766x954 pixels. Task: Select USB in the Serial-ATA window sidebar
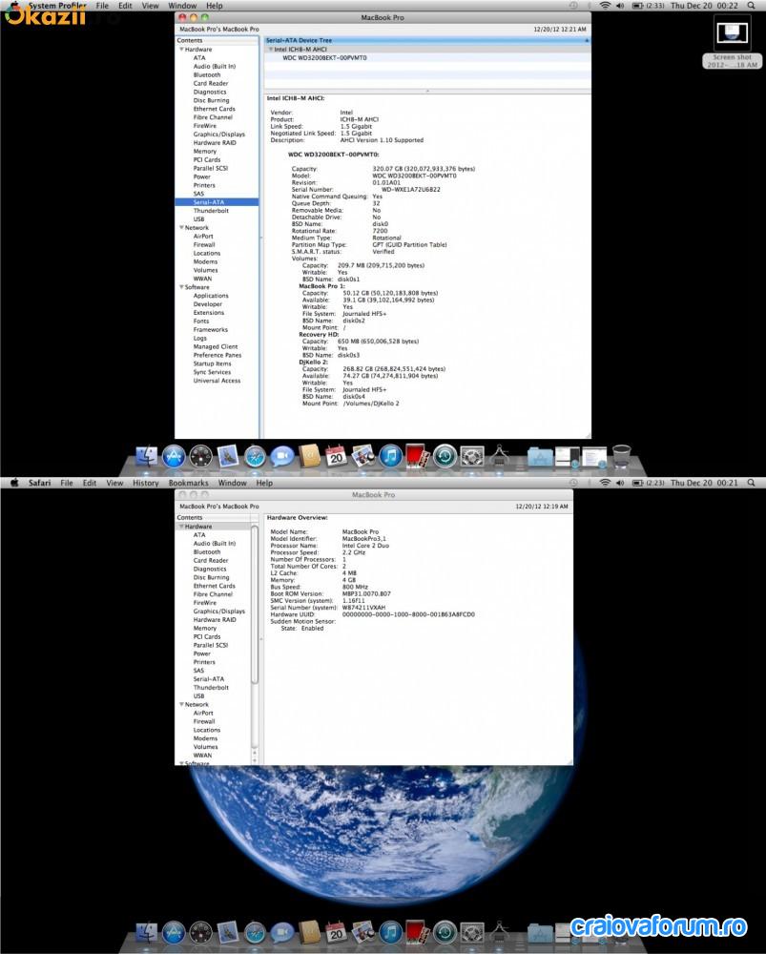coord(199,219)
